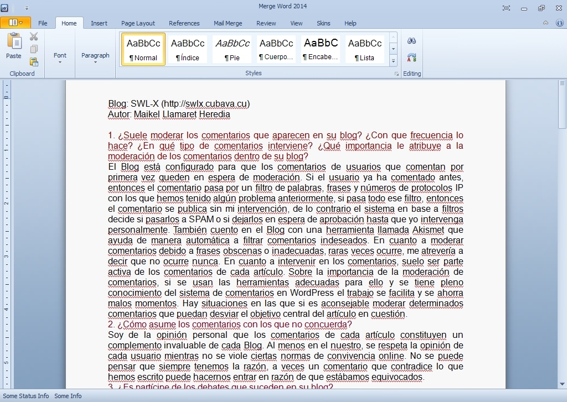Click the split handle above the scrollbar
The width and height of the screenshot is (567, 402).
click(x=562, y=83)
